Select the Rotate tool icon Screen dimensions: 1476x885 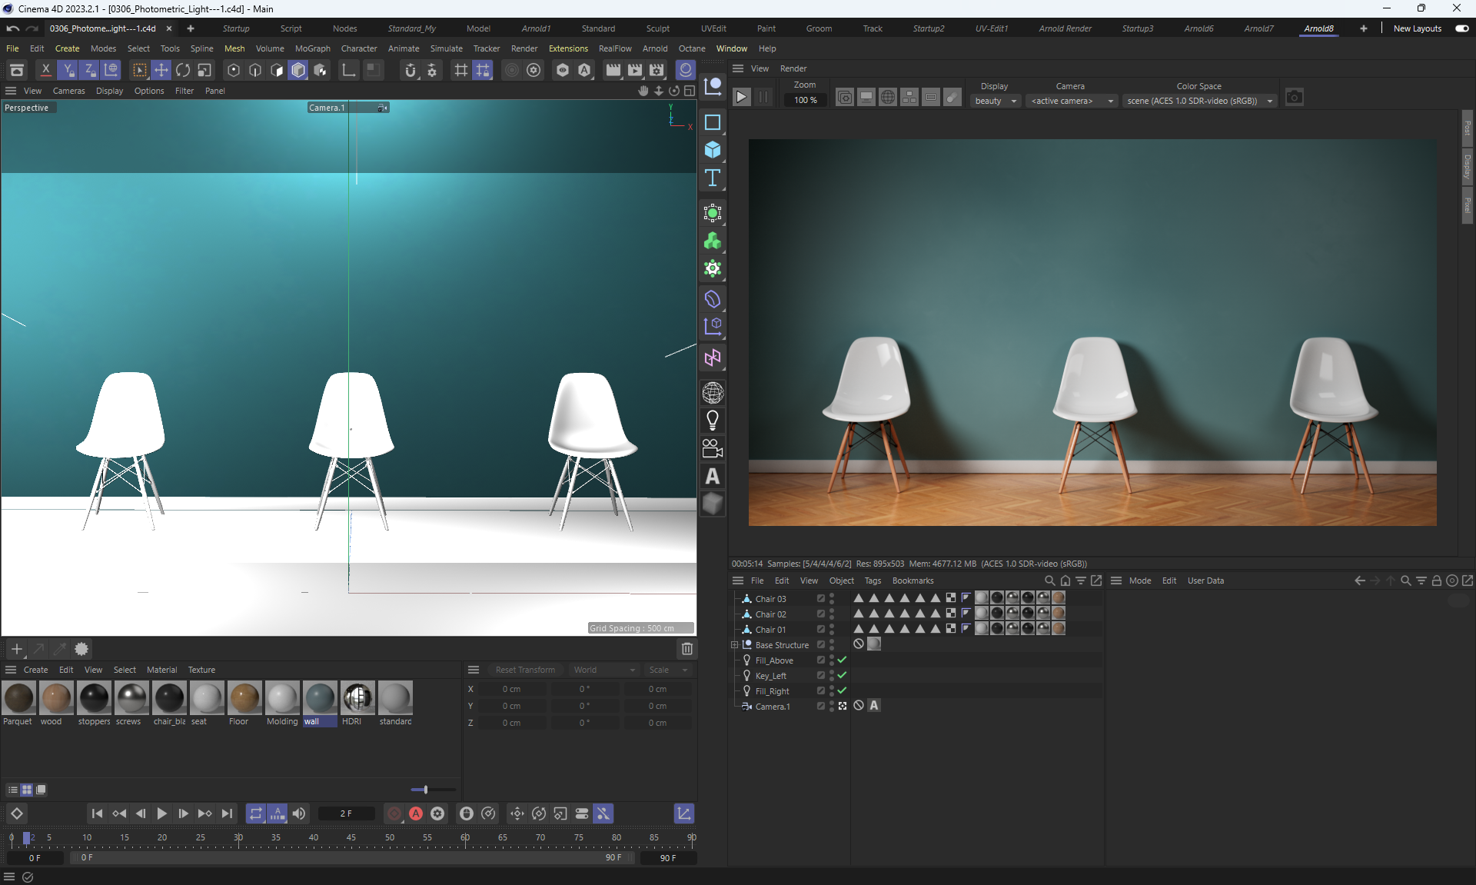pyautogui.click(x=183, y=71)
